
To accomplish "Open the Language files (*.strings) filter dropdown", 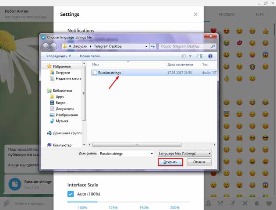I will tap(184, 154).
